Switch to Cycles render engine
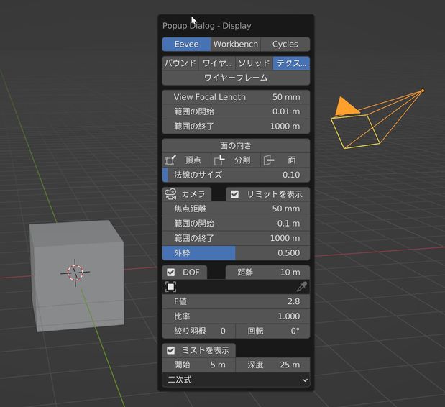This screenshot has height=407, width=445. tap(285, 45)
